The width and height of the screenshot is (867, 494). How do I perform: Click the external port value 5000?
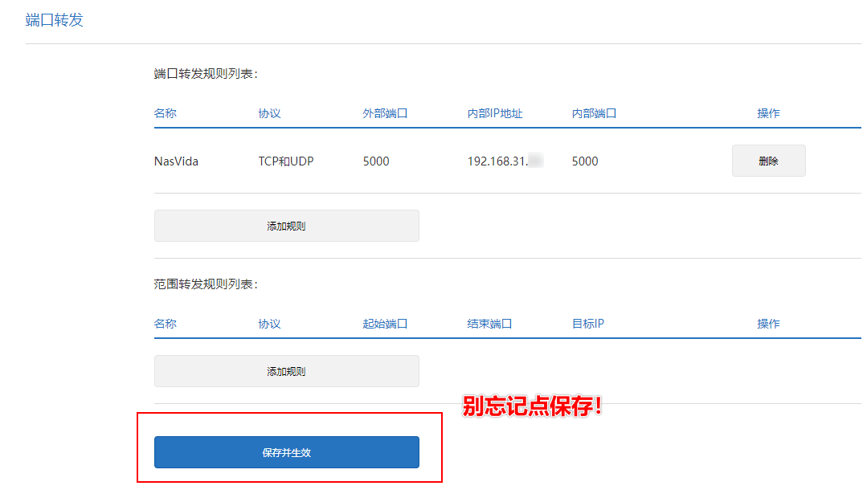click(x=376, y=161)
